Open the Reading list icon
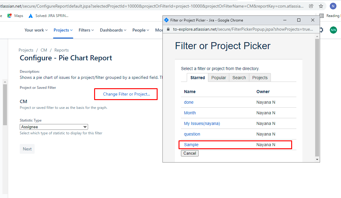This screenshot has height=198, width=341. (321, 15)
